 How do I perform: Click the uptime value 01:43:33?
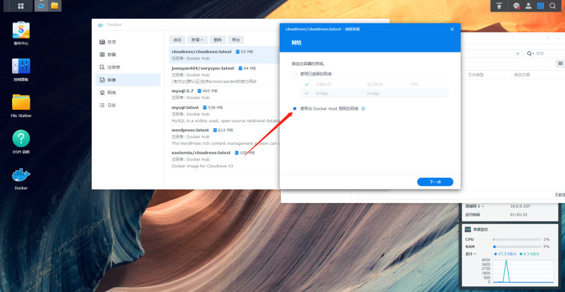519,215
